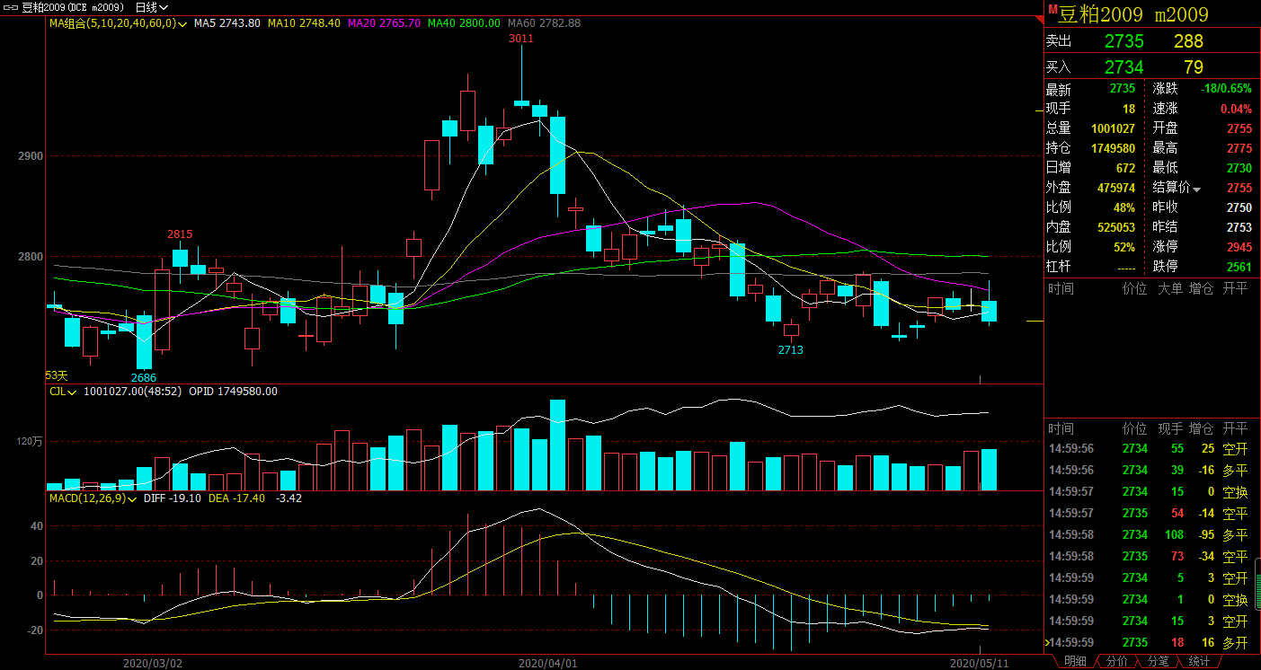Click the yellow arrow marker at last tick row
Screen dimensions: 1261x670
pos(1048,642)
